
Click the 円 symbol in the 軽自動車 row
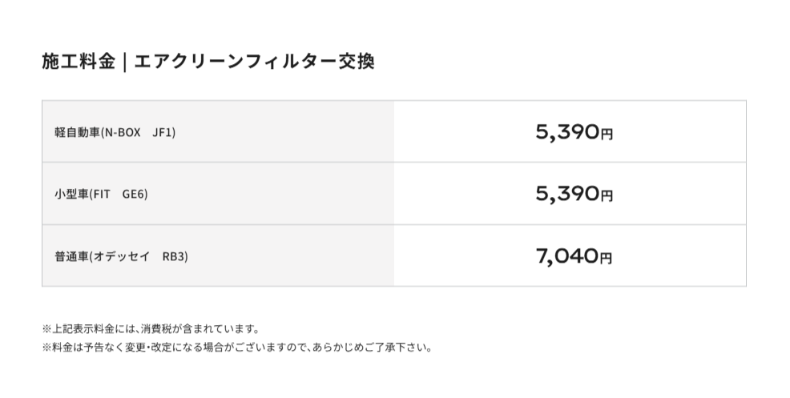pos(607,134)
